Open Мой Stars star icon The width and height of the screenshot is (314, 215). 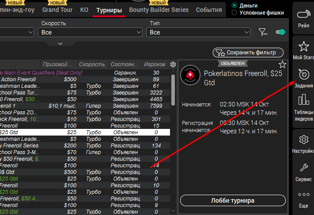(x=303, y=47)
